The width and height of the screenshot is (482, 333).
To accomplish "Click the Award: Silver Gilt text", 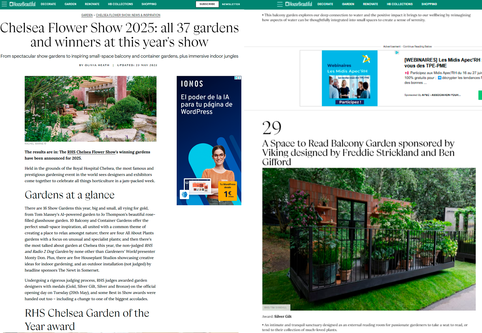I will [x=277, y=316].
